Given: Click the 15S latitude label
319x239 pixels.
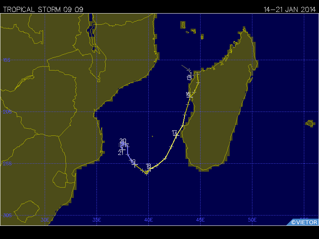Looking at the screenshot, I should tap(6, 60).
